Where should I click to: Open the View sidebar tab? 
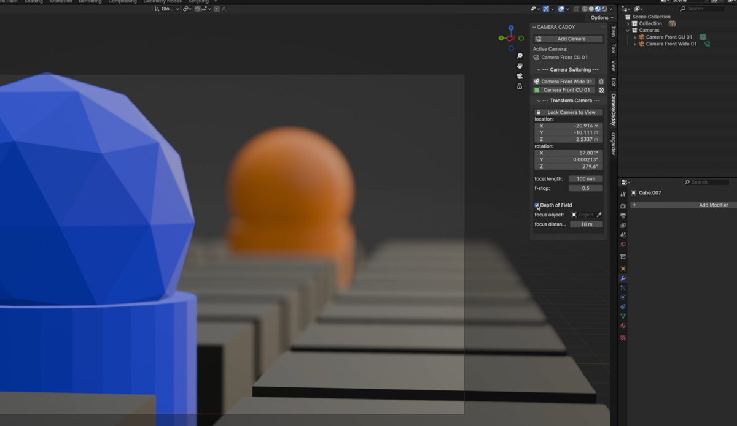[613, 66]
